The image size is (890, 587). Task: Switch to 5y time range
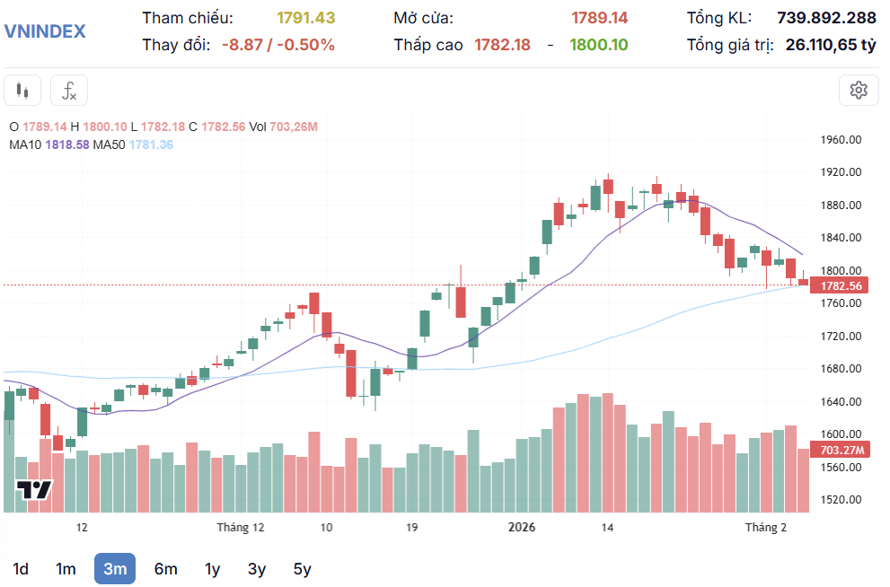[302, 569]
